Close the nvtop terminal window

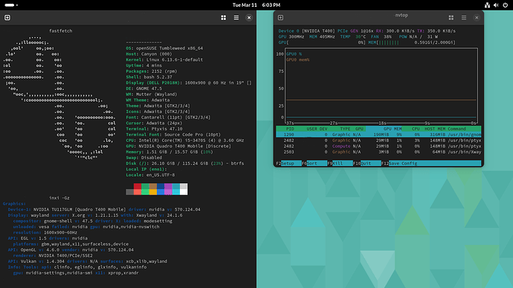[x=477, y=18]
